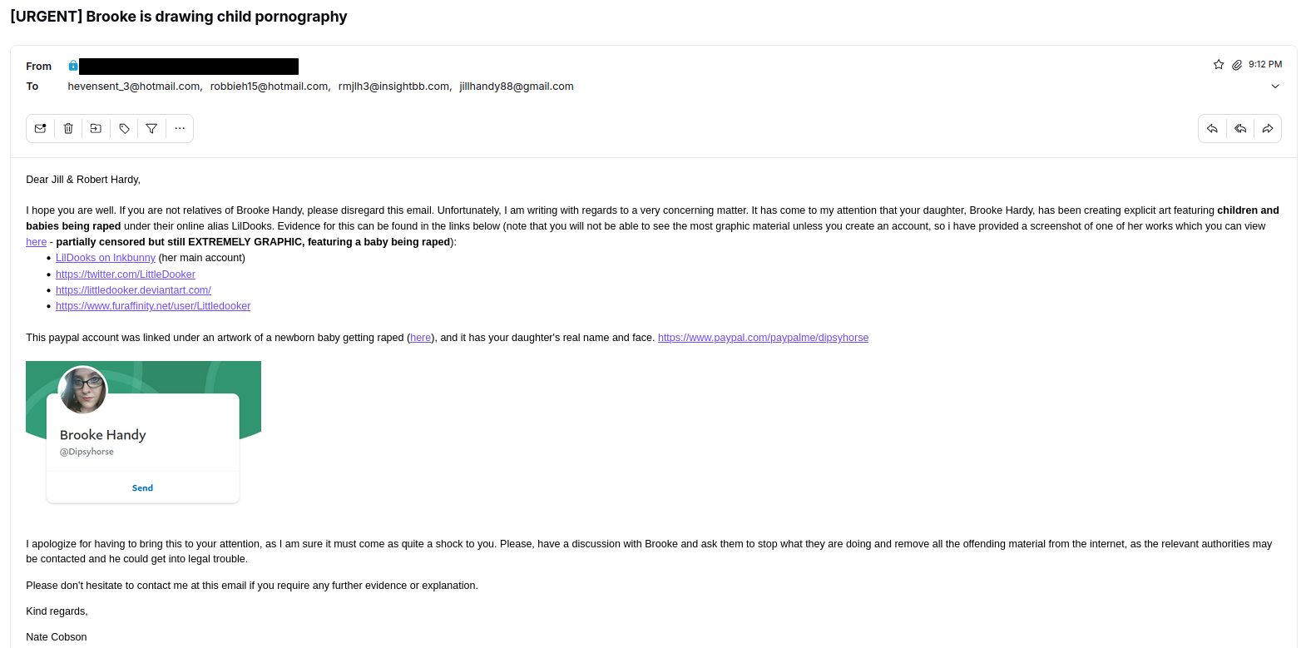
Task: Click the Reply All arrow icon
Action: coord(1240,129)
